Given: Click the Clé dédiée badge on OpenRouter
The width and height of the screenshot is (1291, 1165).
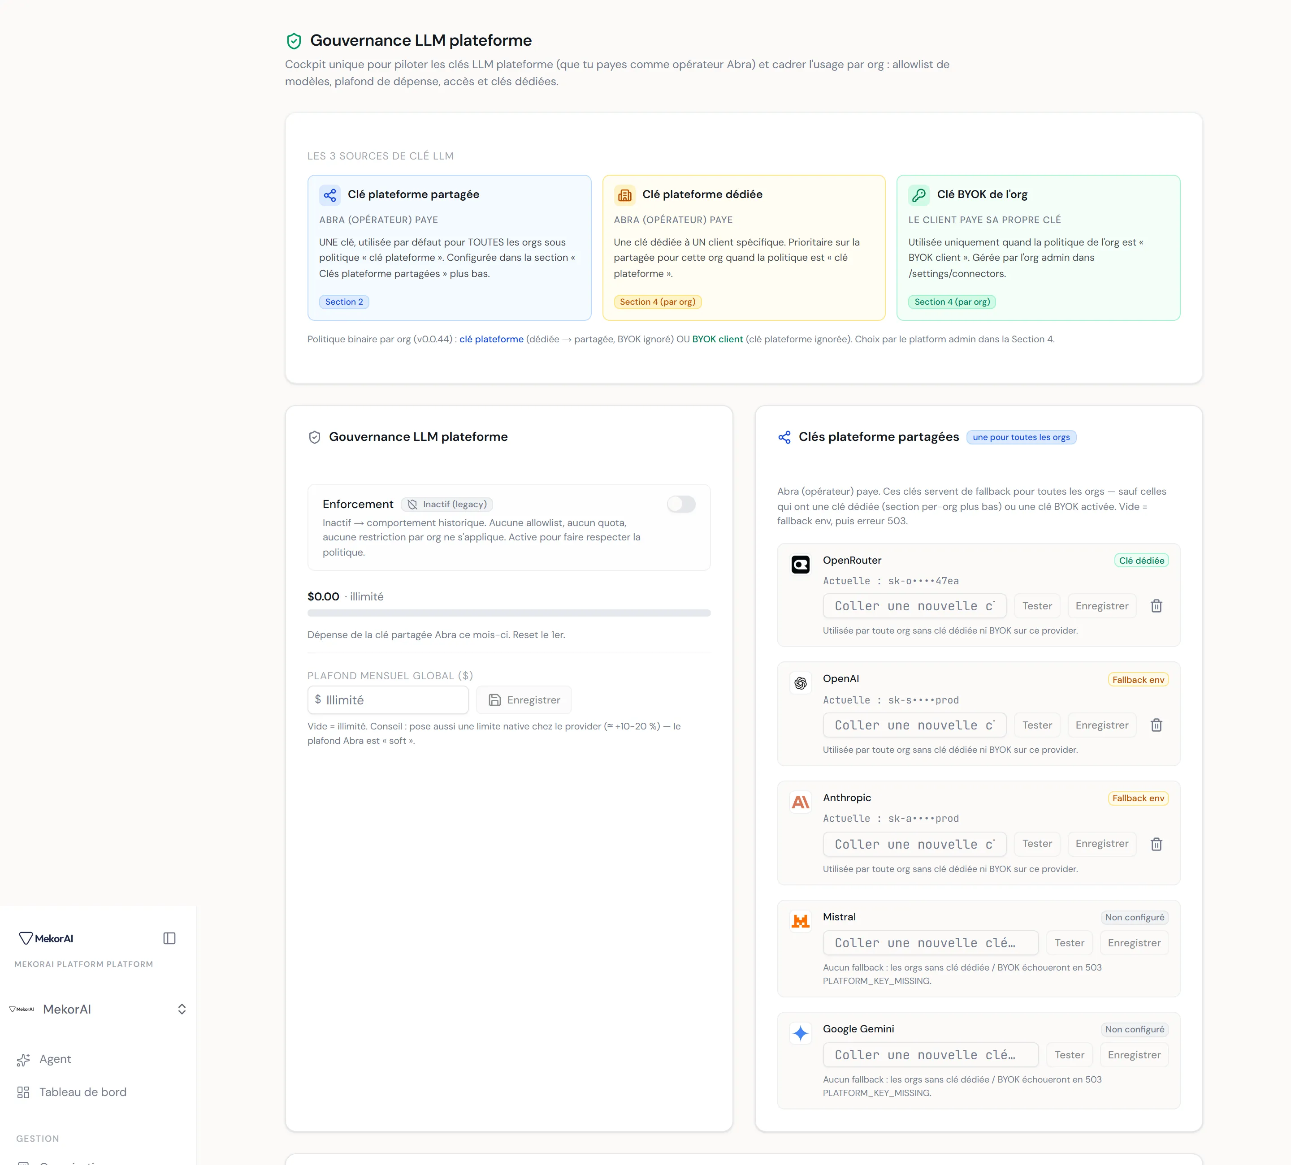Looking at the screenshot, I should (1142, 561).
